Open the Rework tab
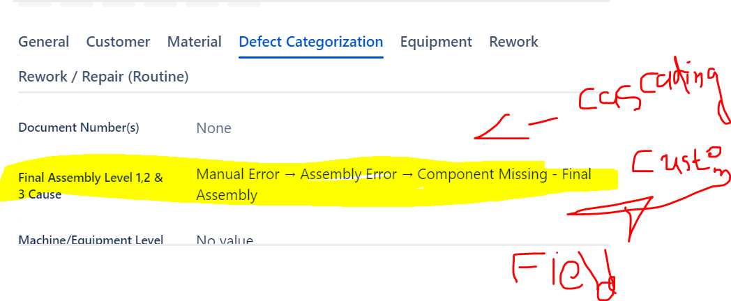The height and width of the screenshot is (301, 731). (x=513, y=42)
